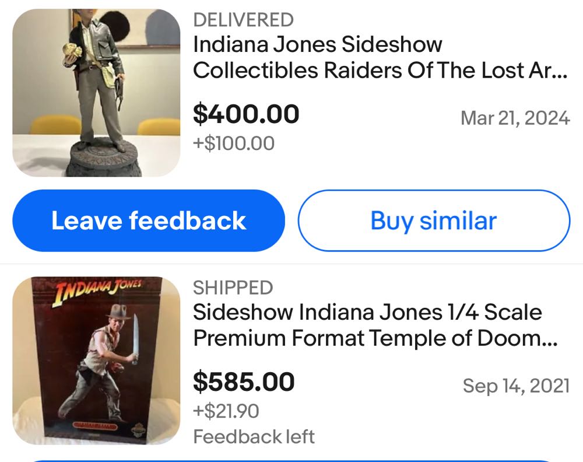Screen dimensions: 583x462
Task: Click the SHIPPED status label
Action: (x=233, y=288)
